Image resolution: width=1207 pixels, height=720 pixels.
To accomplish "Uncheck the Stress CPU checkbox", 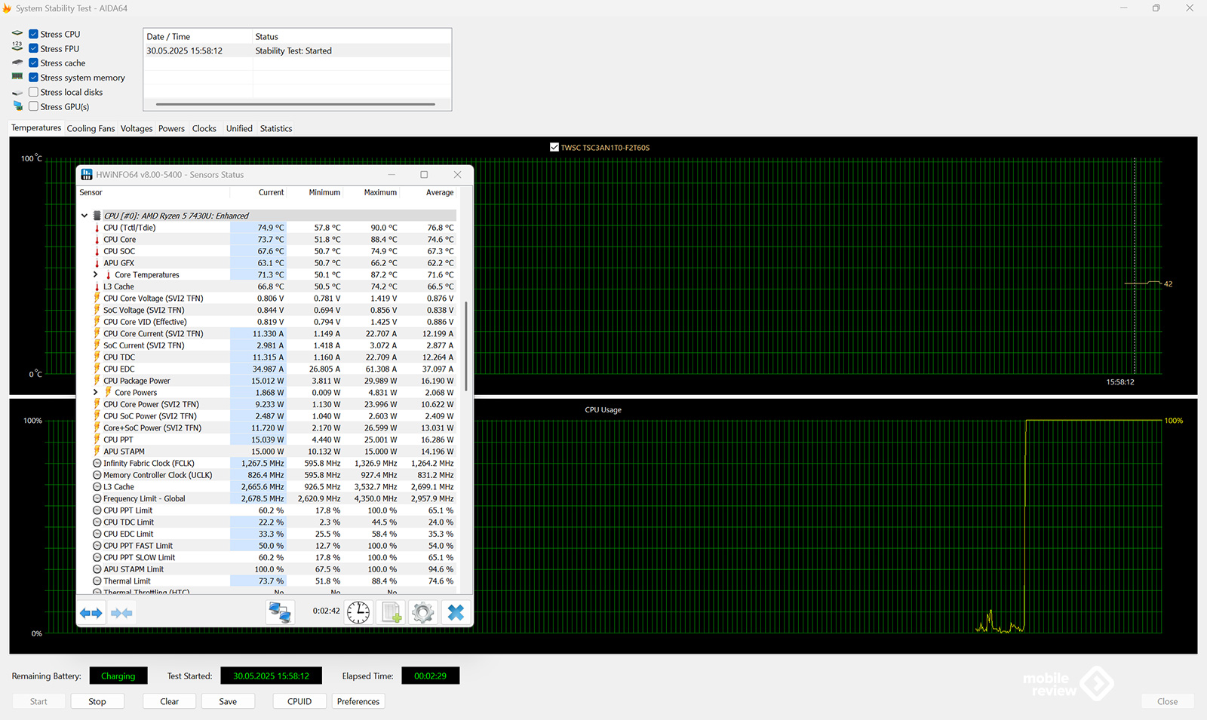I will pos(33,34).
